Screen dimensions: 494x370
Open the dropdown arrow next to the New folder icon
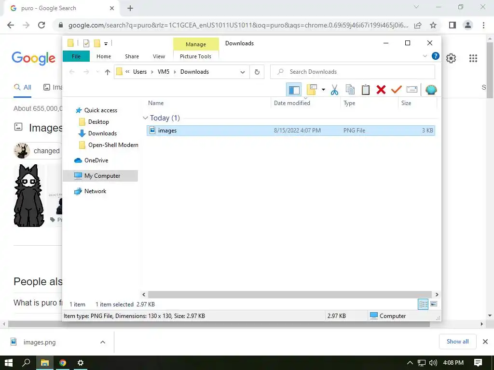point(323,90)
